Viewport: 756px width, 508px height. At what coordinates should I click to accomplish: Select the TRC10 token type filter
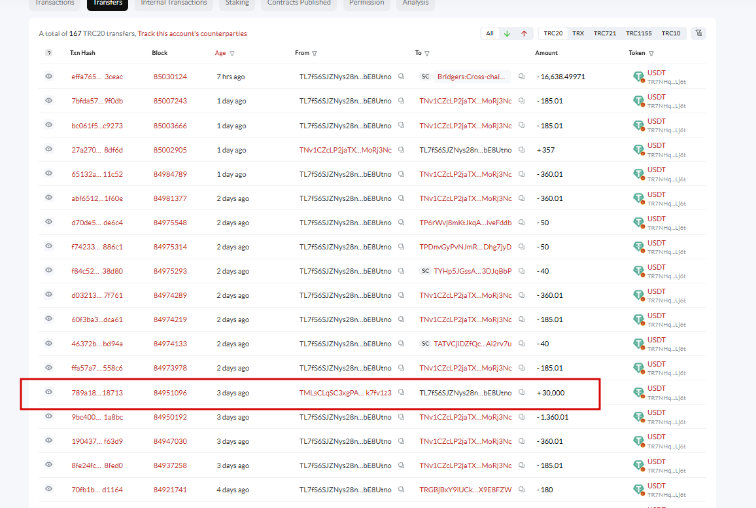point(671,33)
